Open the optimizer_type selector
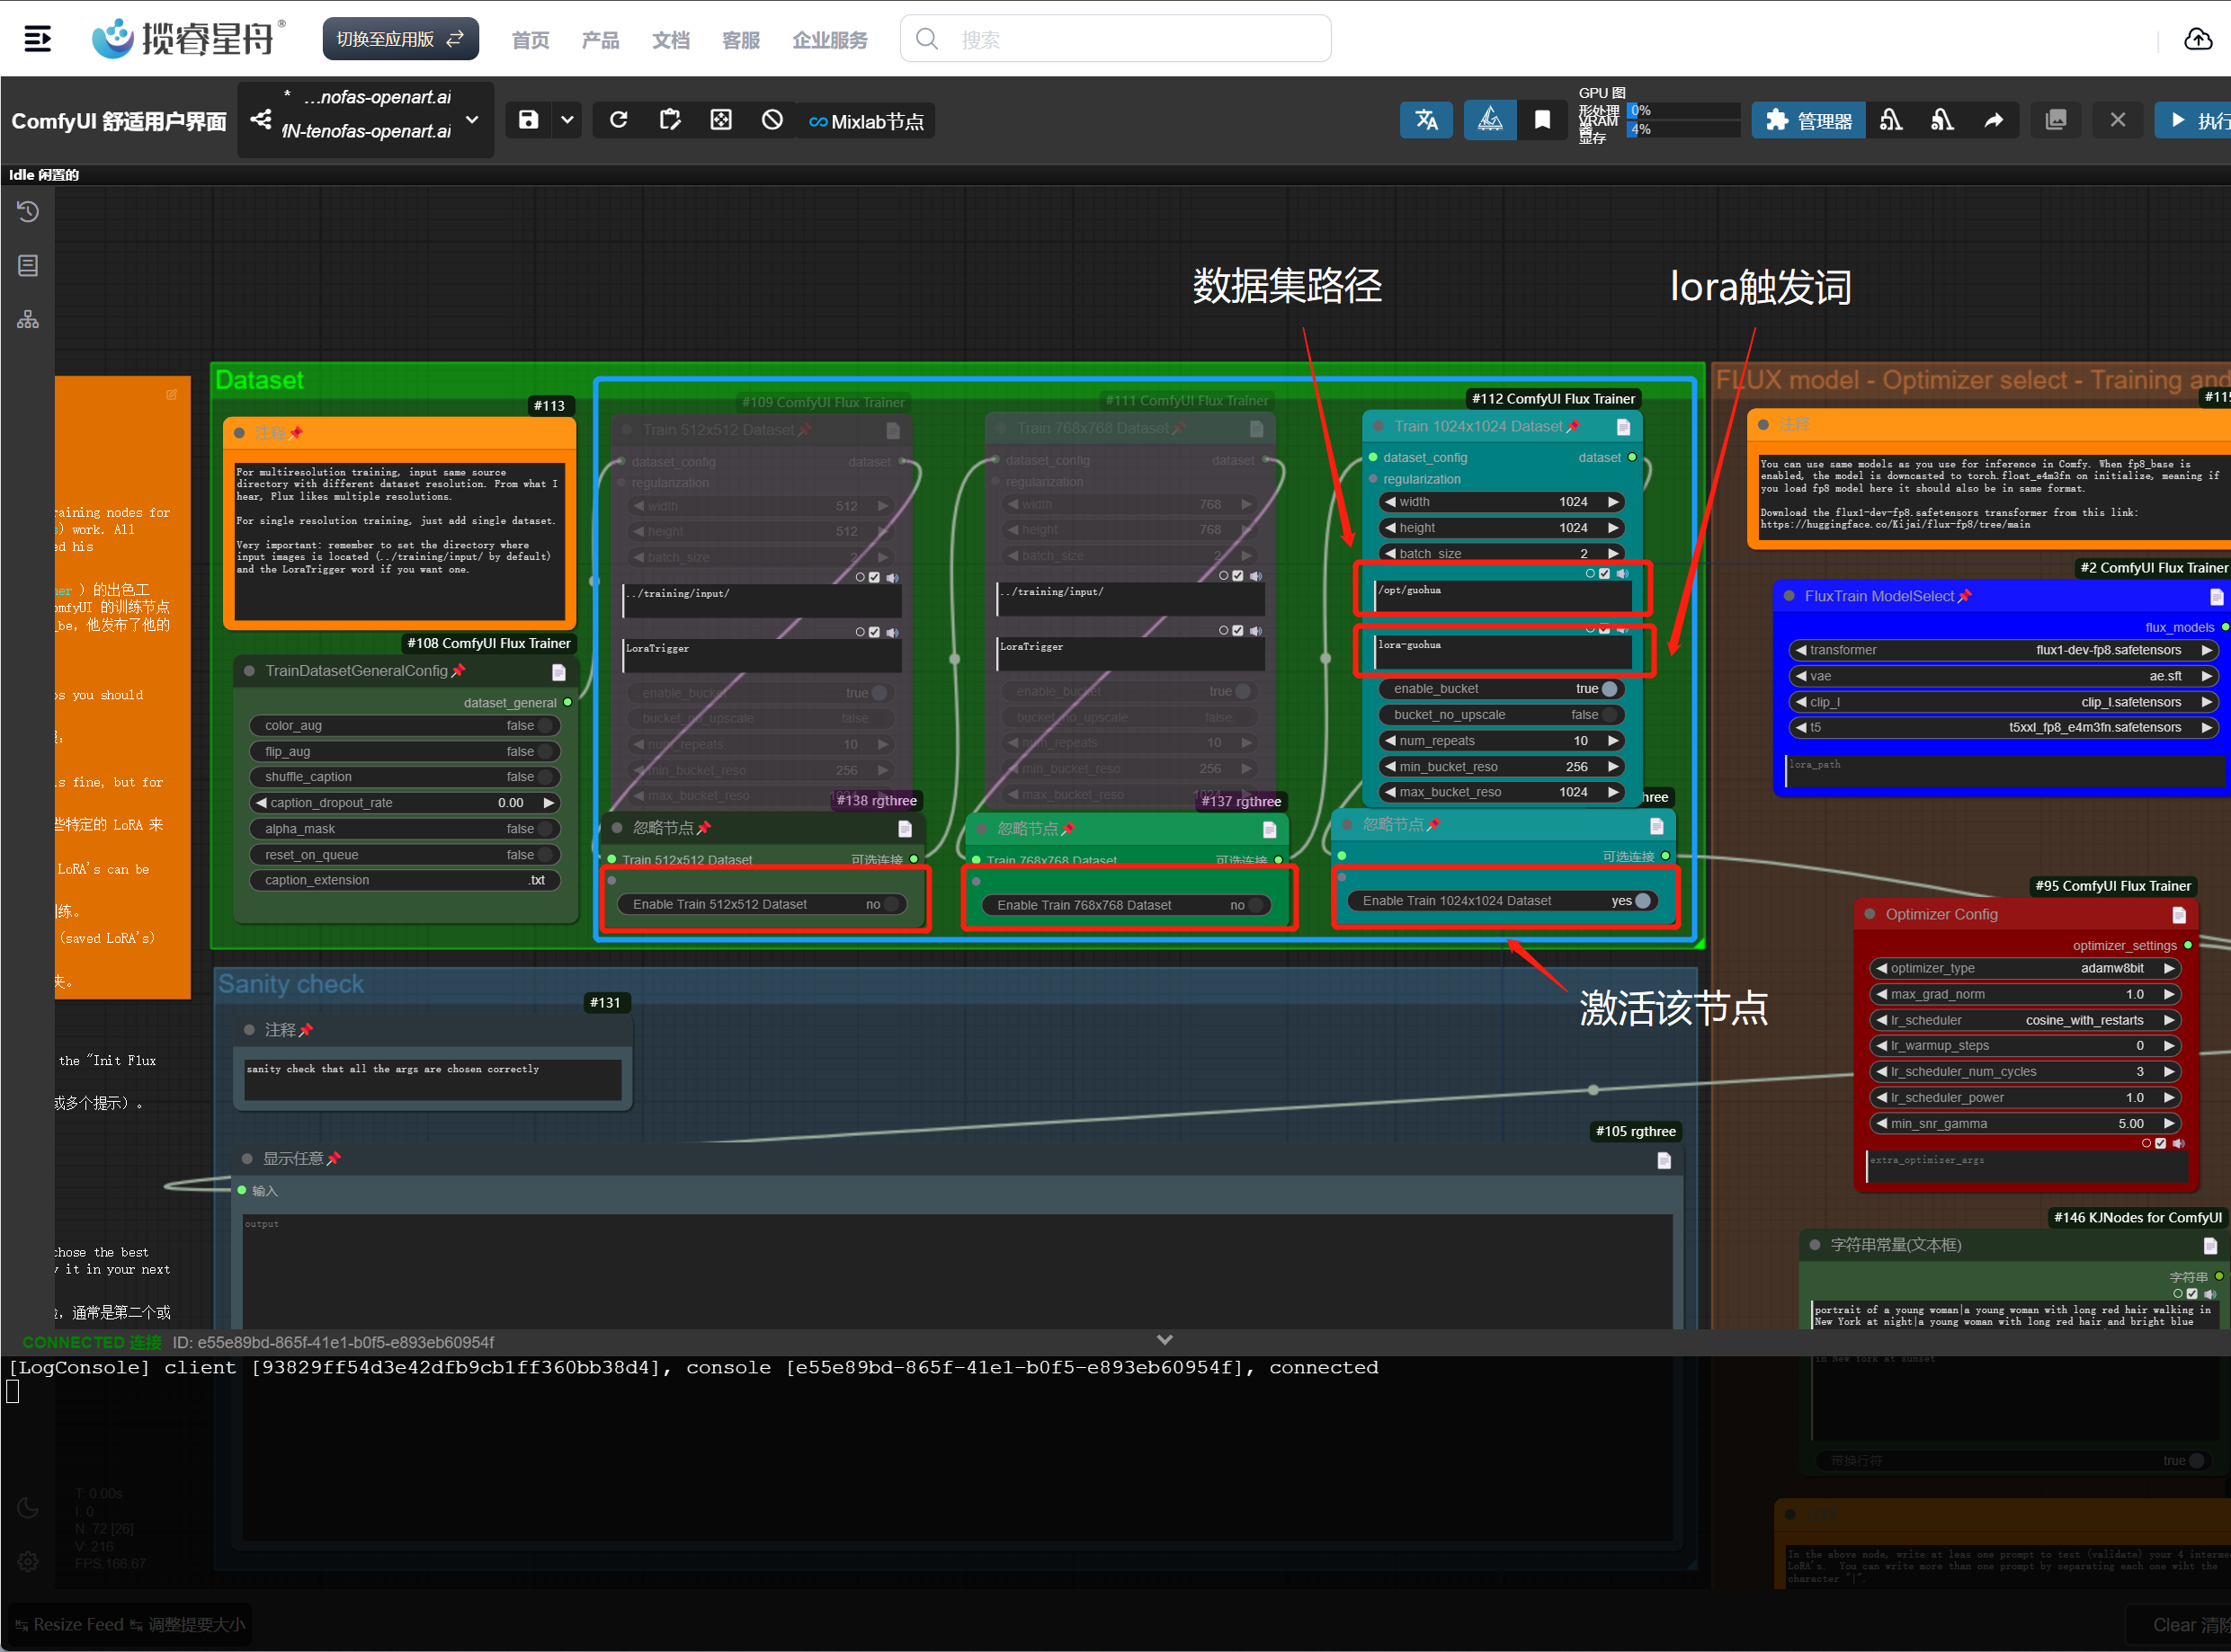Viewport: 2231px width, 1652px height. tap(2025, 969)
